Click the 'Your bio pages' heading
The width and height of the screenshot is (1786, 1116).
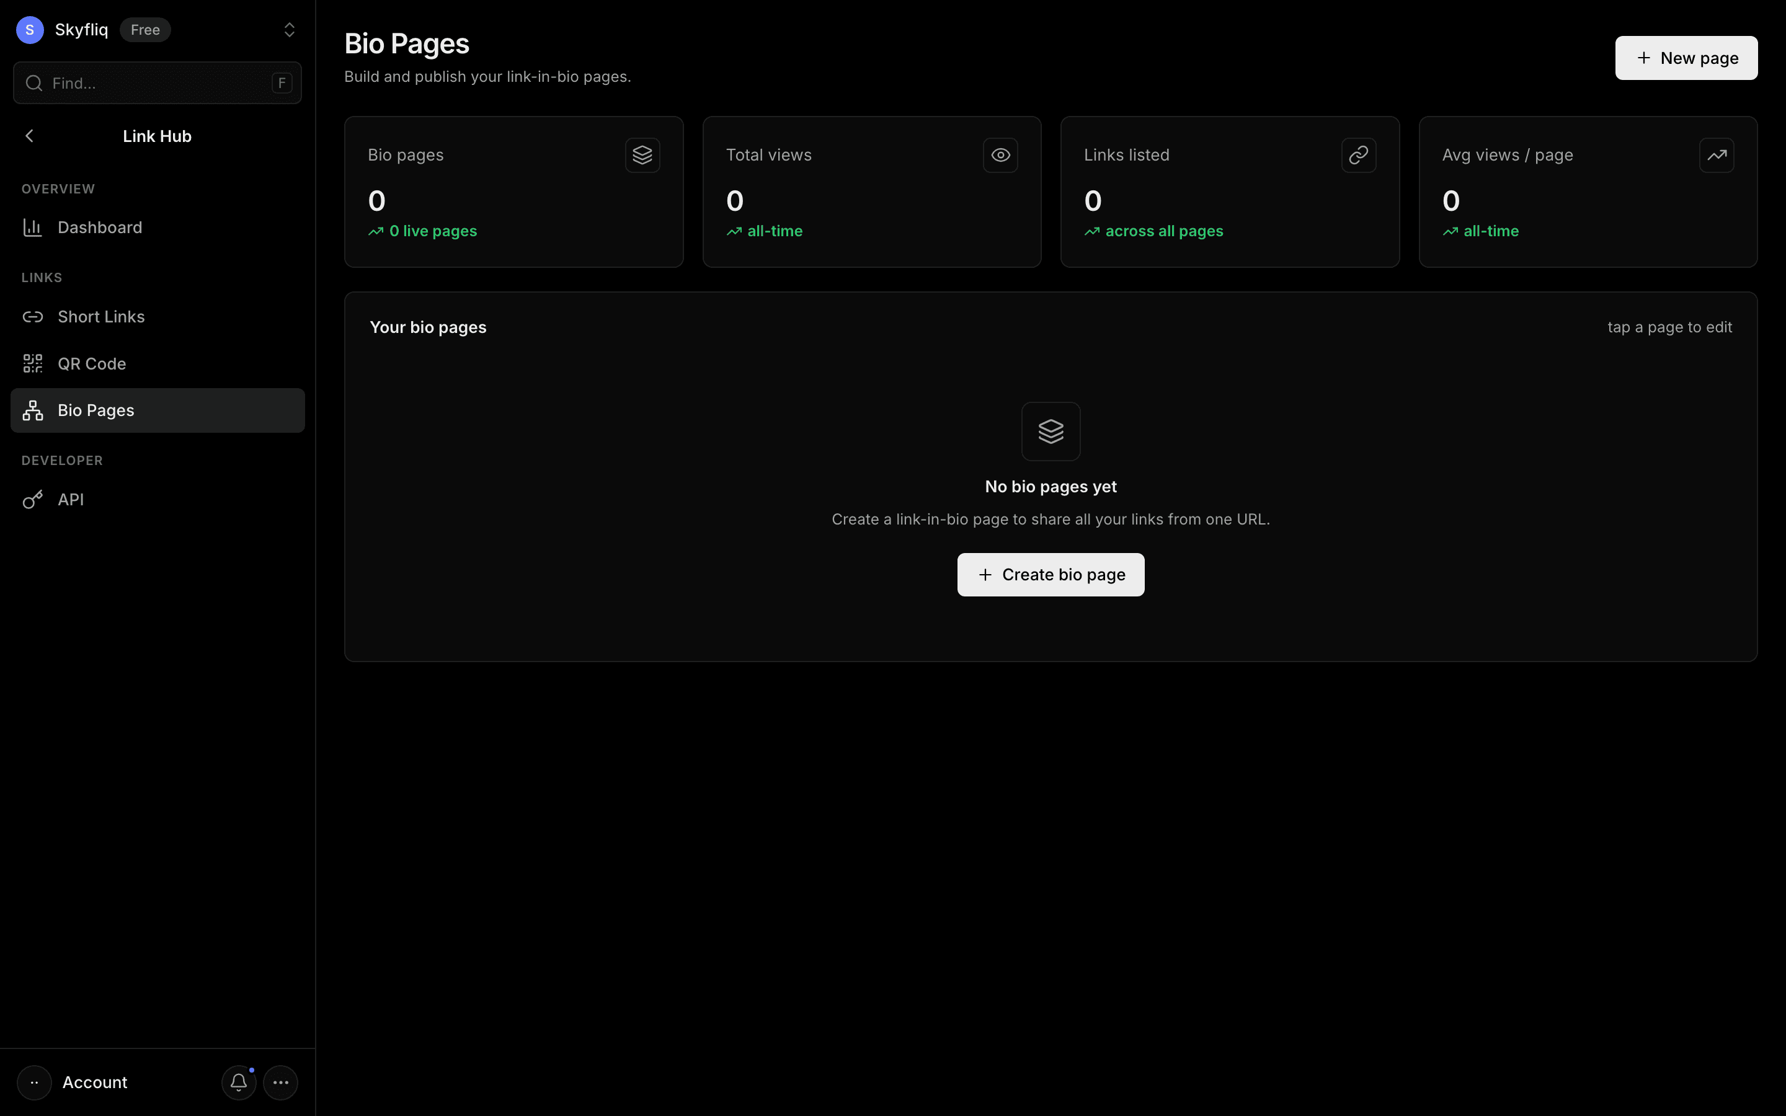click(428, 327)
